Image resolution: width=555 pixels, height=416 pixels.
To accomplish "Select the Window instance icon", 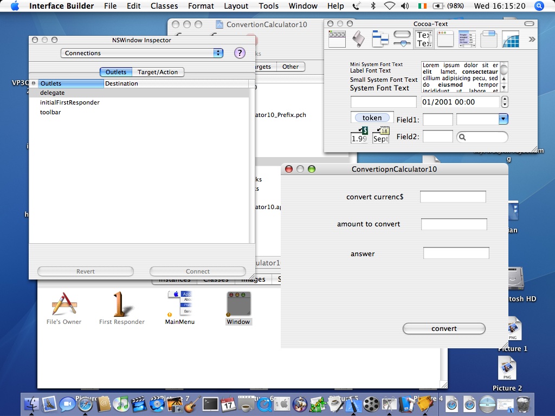I will click(238, 304).
